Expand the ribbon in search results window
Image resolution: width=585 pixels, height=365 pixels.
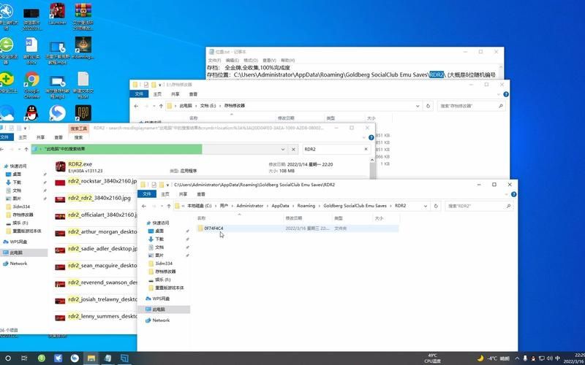364,137
